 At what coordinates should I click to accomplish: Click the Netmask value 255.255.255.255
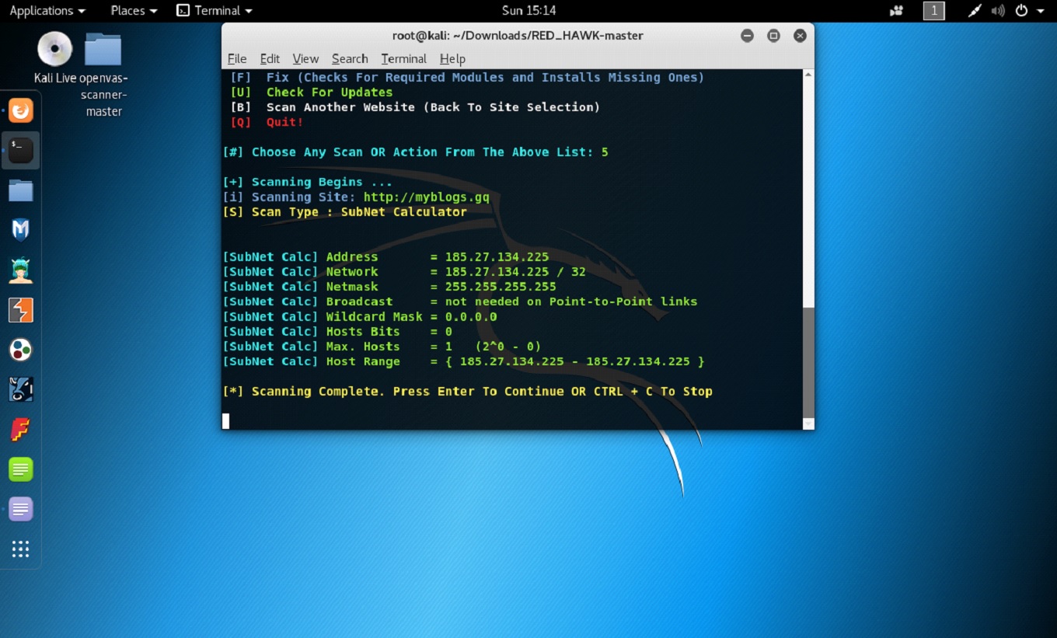[501, 287]
